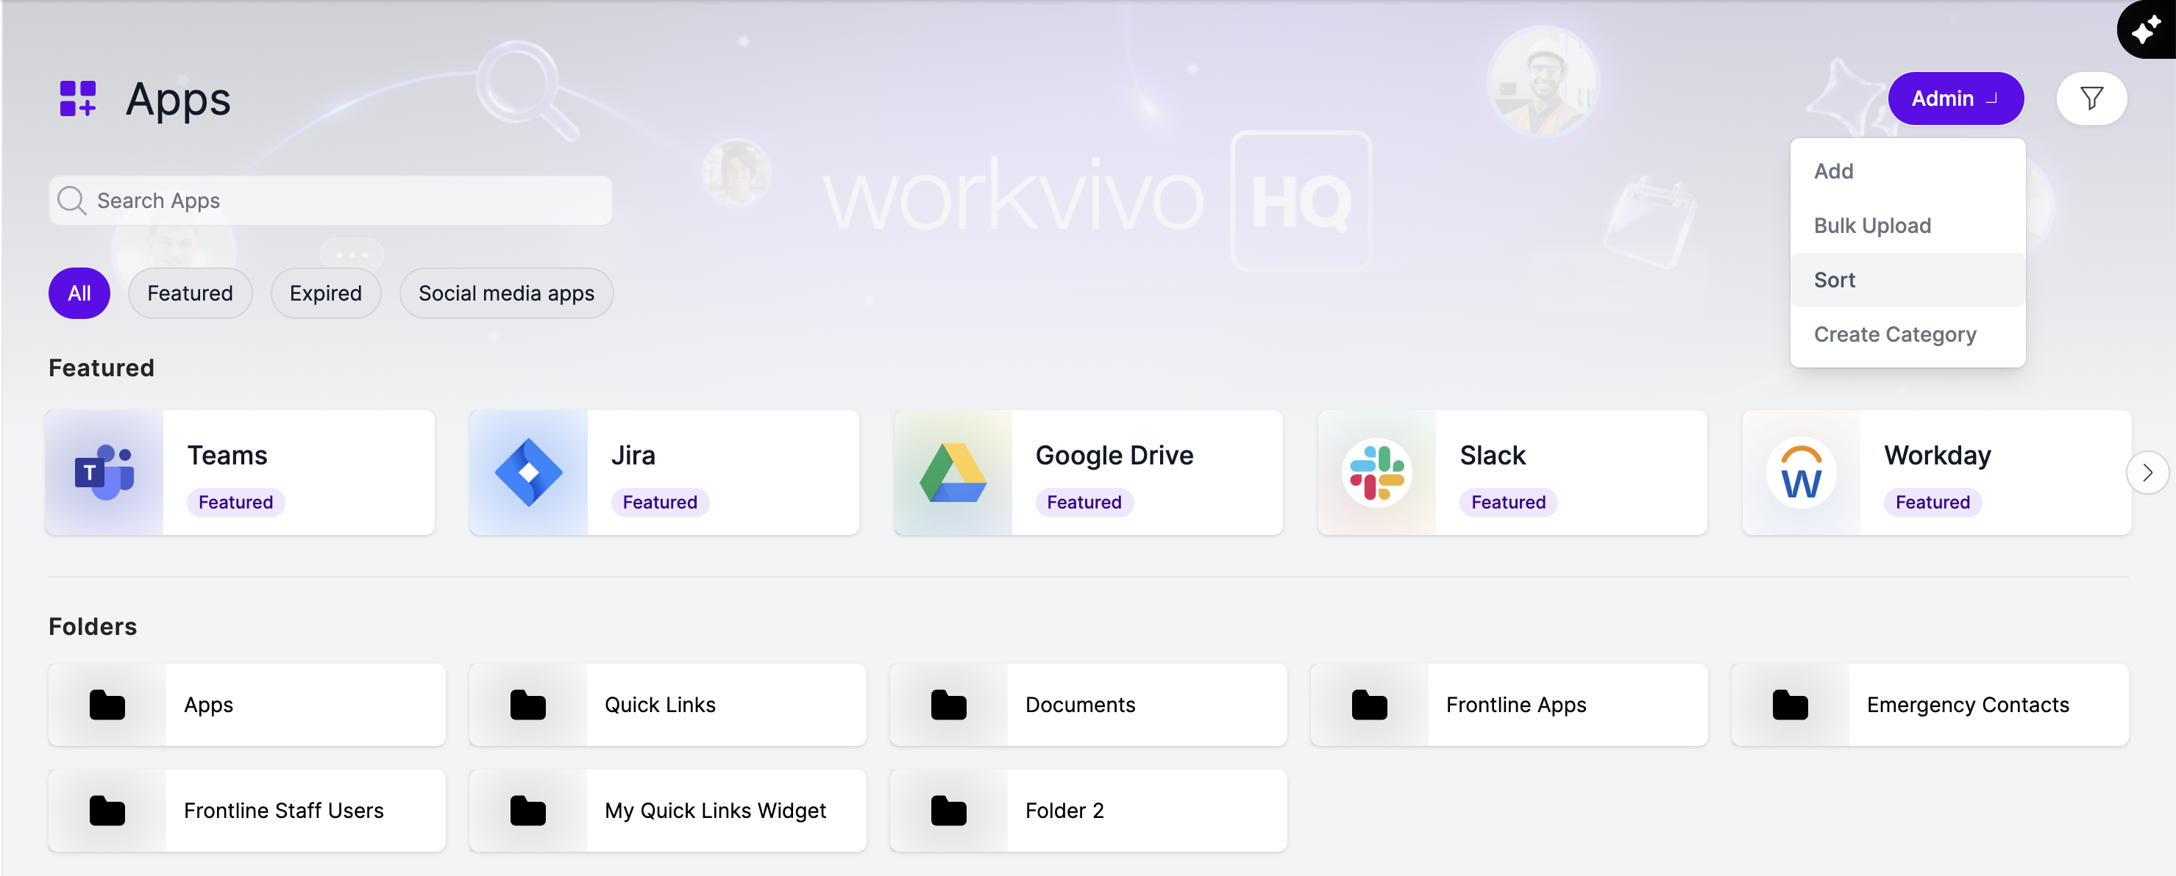Click the folder icon for Documents
This screenshot has width=2176, height=876.
(949, 705)
